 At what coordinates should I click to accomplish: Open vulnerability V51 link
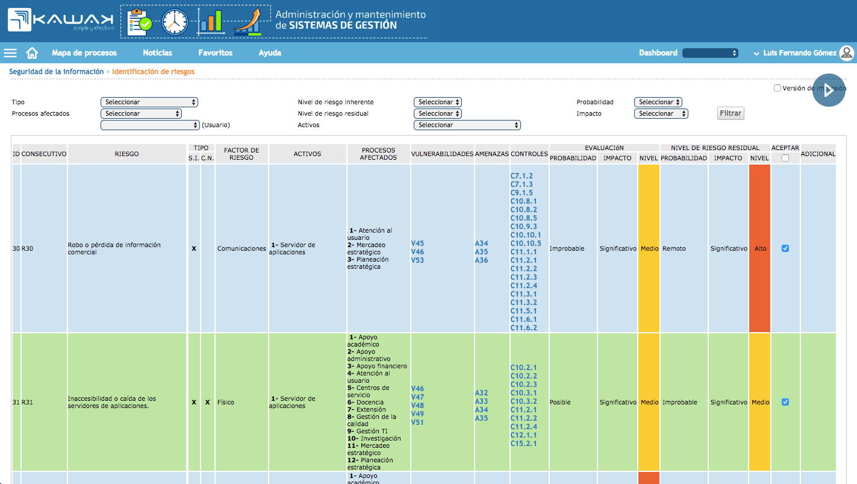[417, 423]
